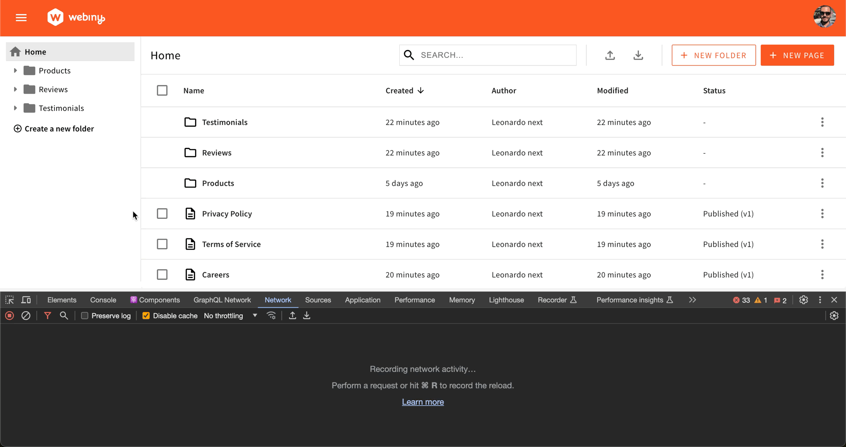
Task: Stop recording the network log
Action: 9,316
